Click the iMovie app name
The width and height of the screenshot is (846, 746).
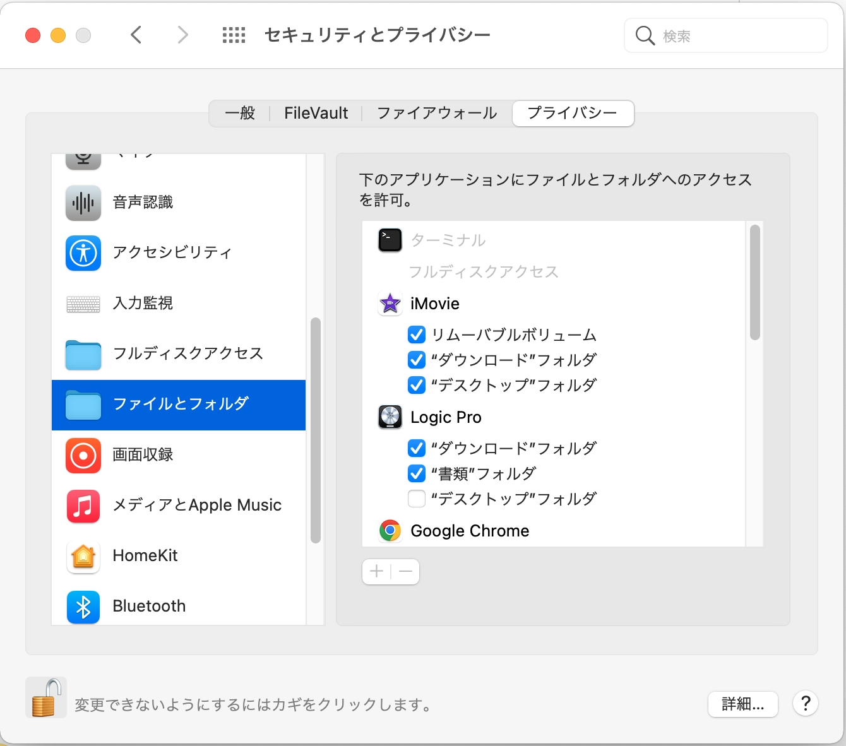(435, 304)
